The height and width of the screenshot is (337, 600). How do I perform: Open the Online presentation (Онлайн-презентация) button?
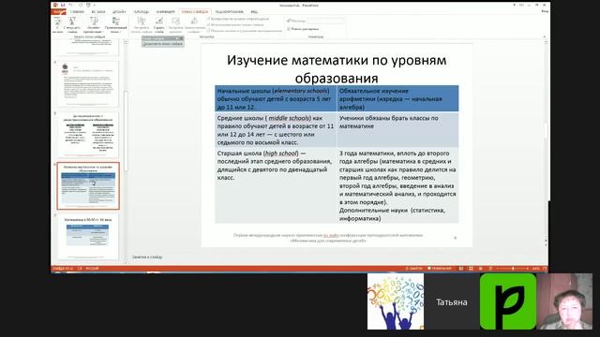[94, 24]
